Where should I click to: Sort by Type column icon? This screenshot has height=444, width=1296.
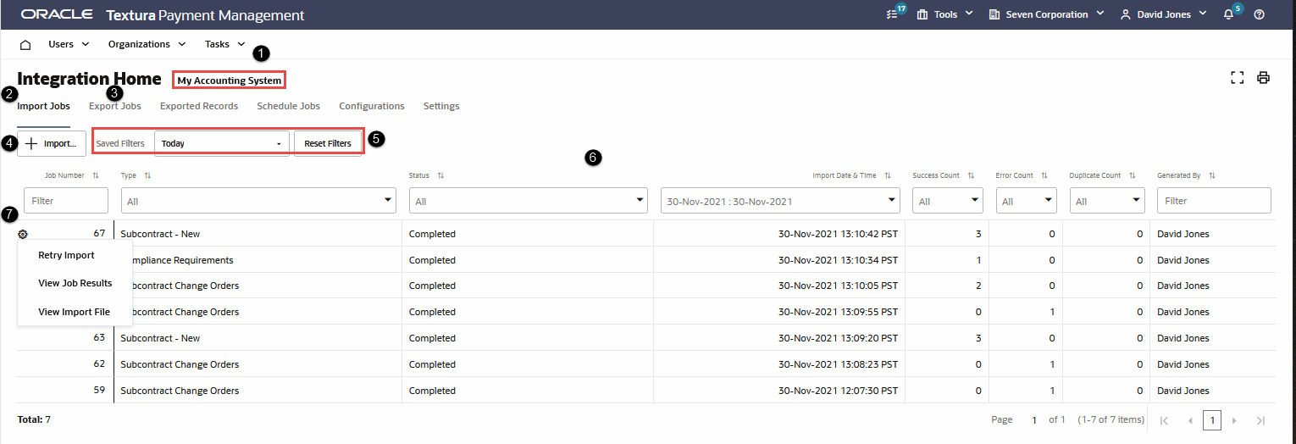click(147, 175)
